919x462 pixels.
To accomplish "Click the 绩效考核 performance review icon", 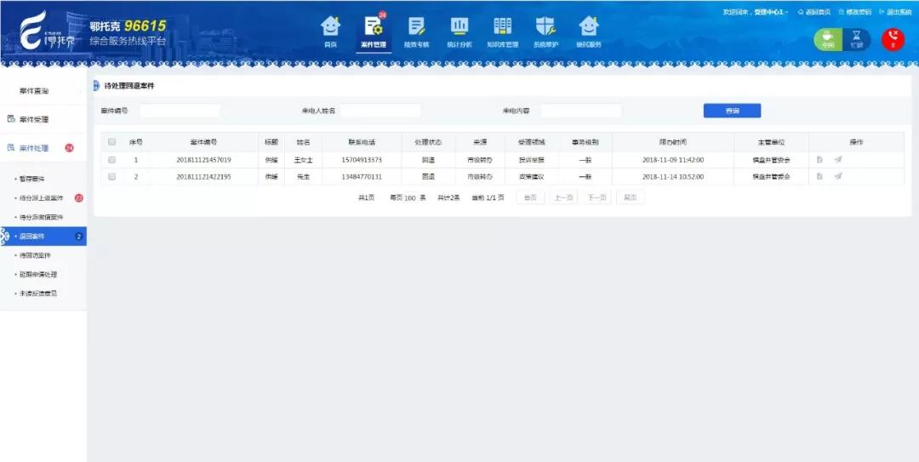I will (416, 29).
